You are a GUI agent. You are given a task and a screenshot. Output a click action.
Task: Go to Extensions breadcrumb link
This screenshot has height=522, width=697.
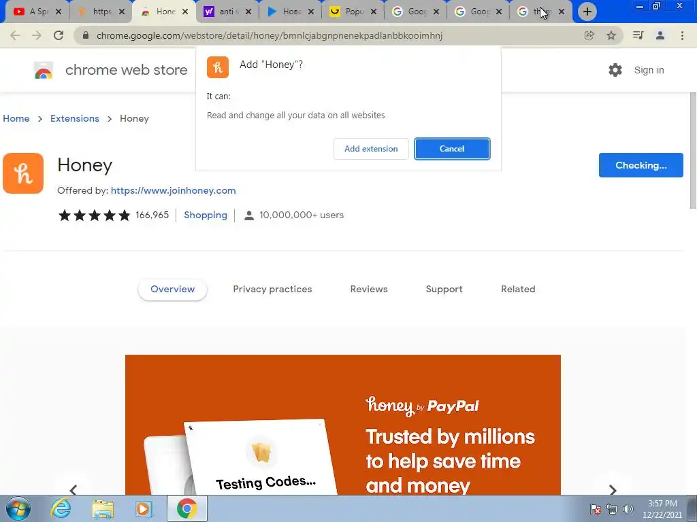click(x=75, y=118)
